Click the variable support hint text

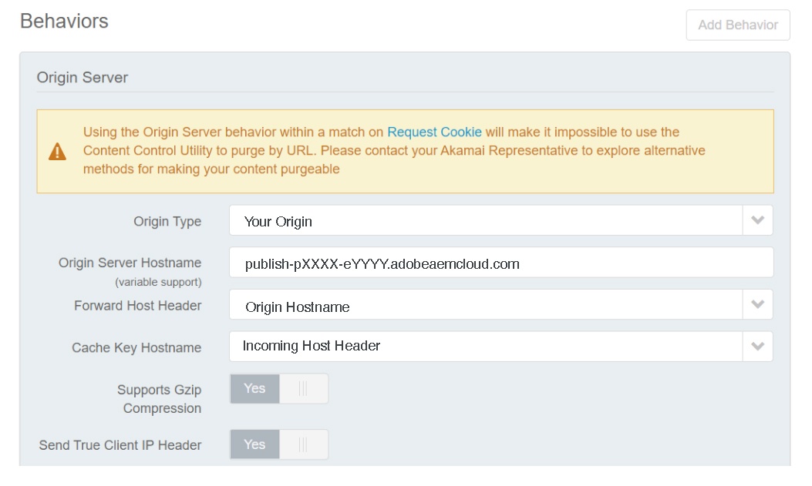(158, 283)
